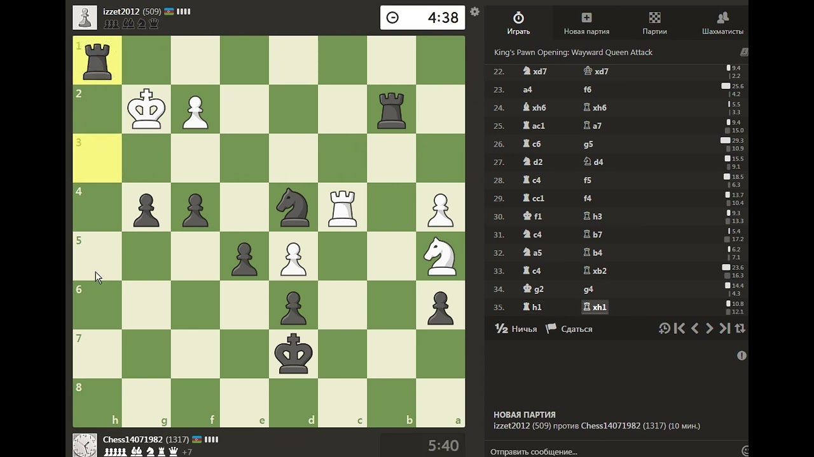
Task: Step back one move
Action: coord(694,328)
